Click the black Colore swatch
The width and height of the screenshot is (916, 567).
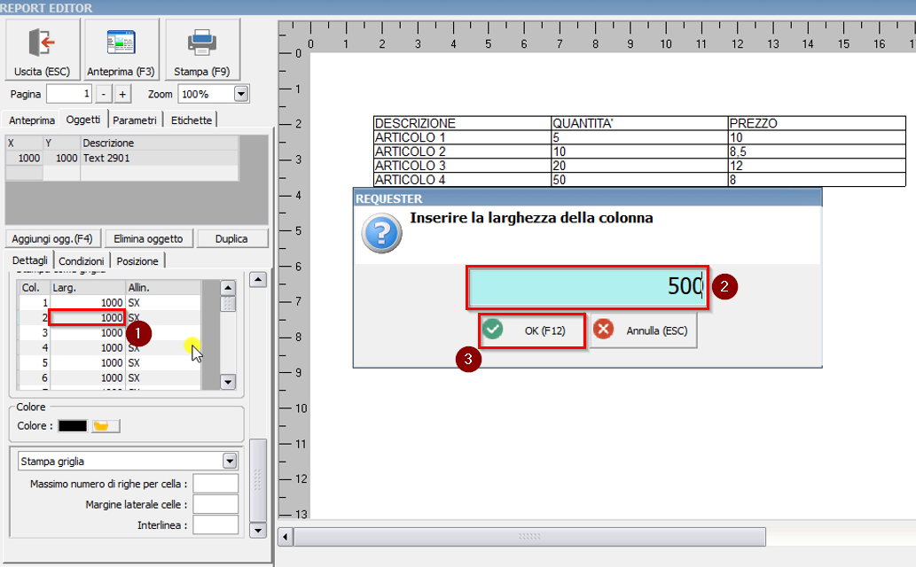click(x=73, y=426)
